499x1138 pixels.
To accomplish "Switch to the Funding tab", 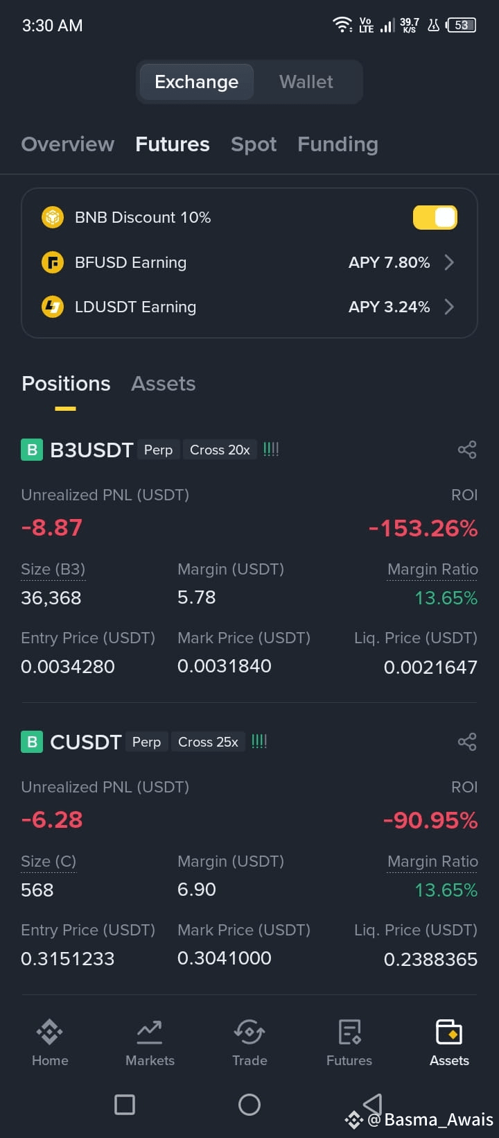I will (338, 144).
